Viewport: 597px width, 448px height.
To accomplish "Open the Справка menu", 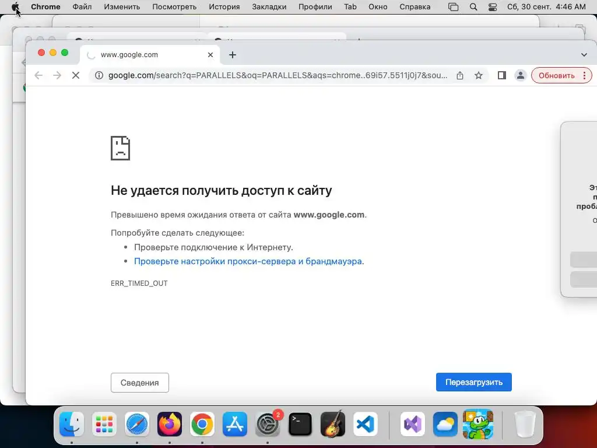I will tap(415, 7).
